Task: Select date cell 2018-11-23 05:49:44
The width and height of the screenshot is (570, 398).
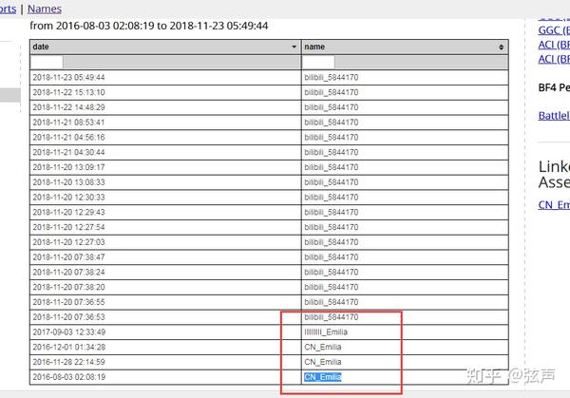Action: tap(165, 78)
